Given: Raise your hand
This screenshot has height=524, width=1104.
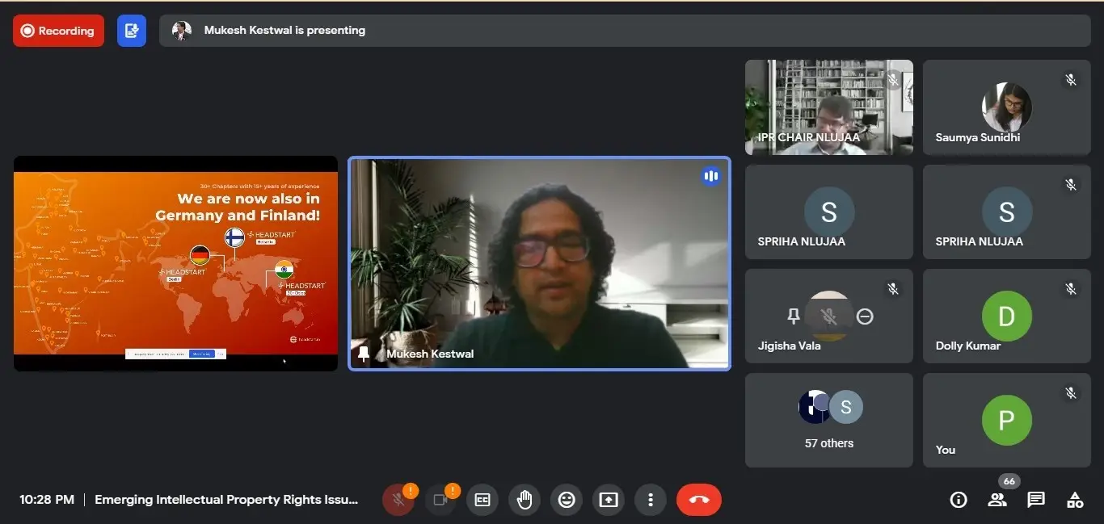Looking at the screenshot, I should pyautogui.click(x=525, y=500).
